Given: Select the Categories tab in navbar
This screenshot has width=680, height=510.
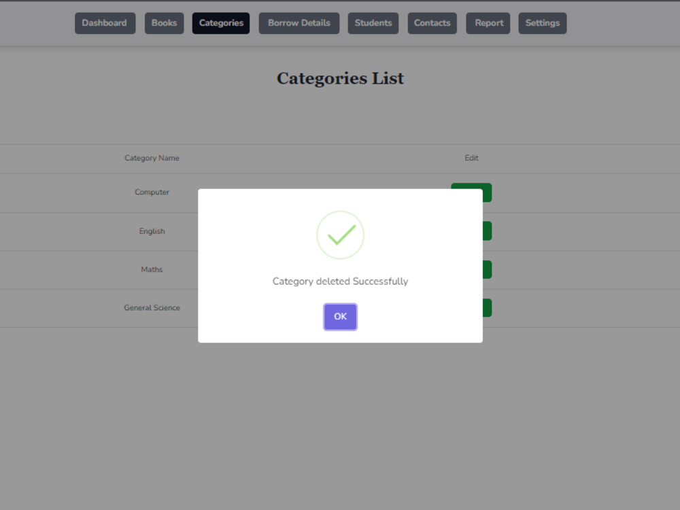Looking at the screenshot, I should (x=221, y=22).
